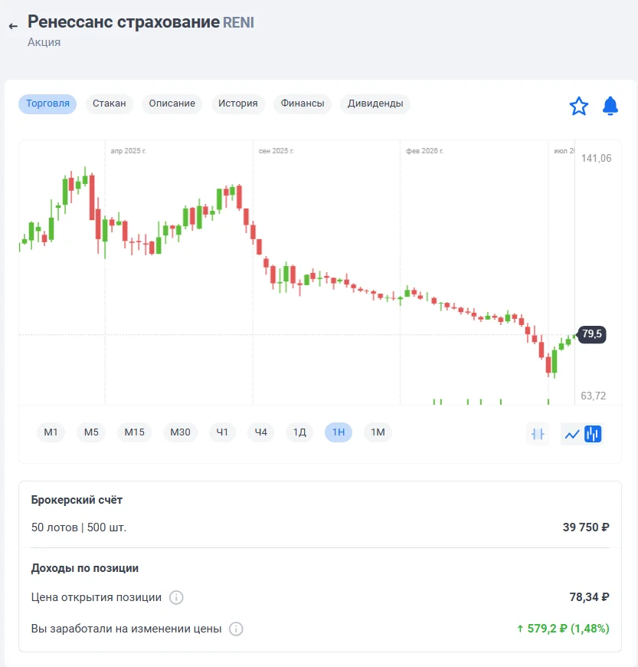View the История tab

(x=238, y=103)
